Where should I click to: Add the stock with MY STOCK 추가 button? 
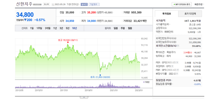click(182, 4)
